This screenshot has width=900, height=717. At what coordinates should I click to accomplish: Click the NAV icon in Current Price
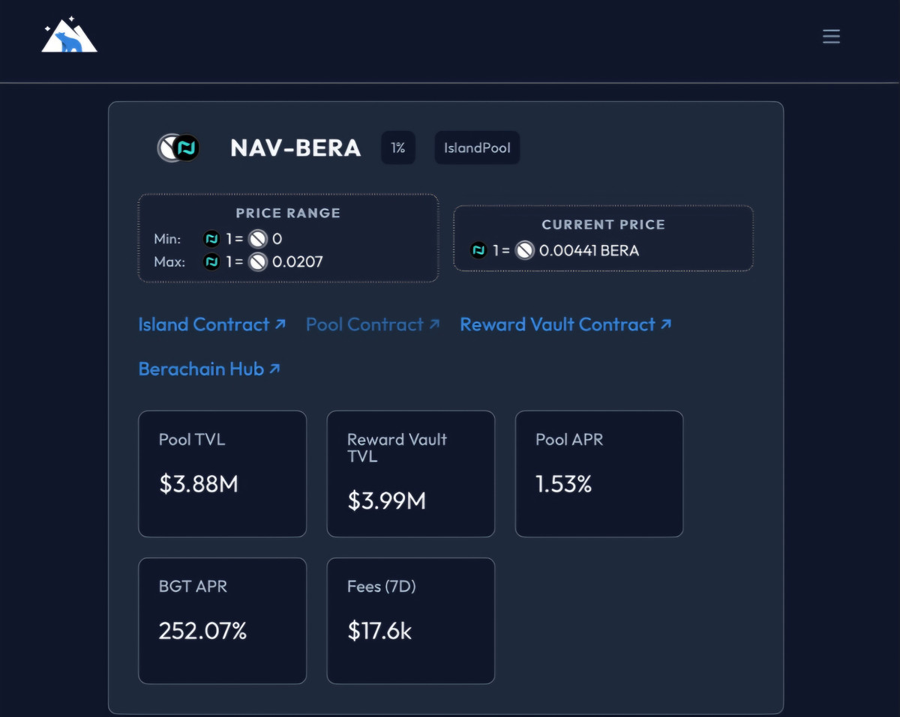pos(478,250)
